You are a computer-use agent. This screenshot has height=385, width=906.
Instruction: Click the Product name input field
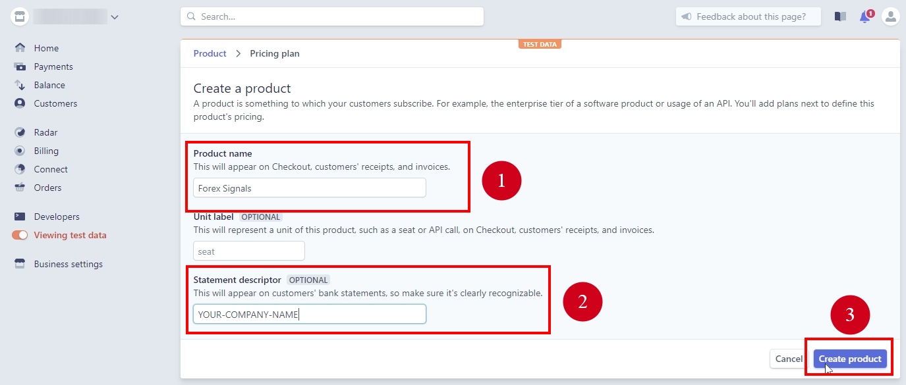point(310,188)
